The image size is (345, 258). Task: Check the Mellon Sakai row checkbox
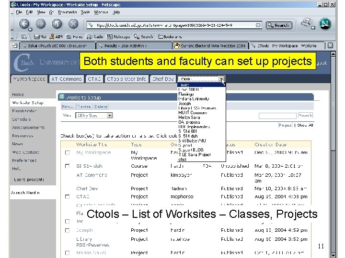pyautogui.click(x=68, y=253)
